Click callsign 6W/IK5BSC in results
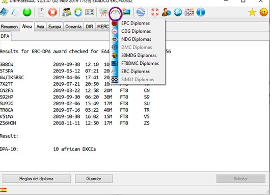Screen dimensions: 272x195 (12, 78)
